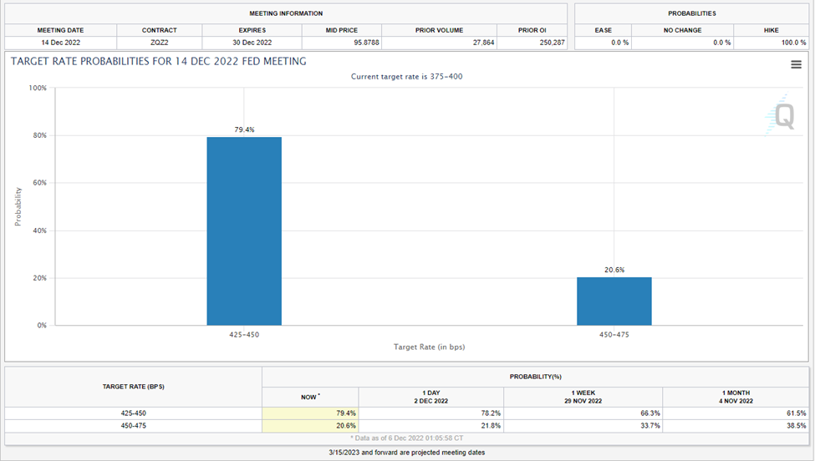Select the 79.4% label above the bar
This screenshot has width=815, height=461.
tap(244, 129)
